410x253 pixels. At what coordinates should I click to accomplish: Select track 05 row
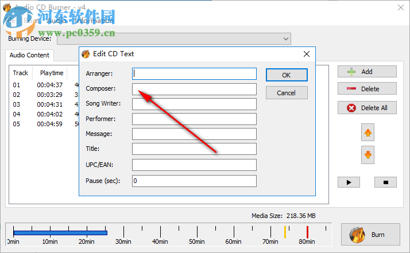(x=44, y=124)
